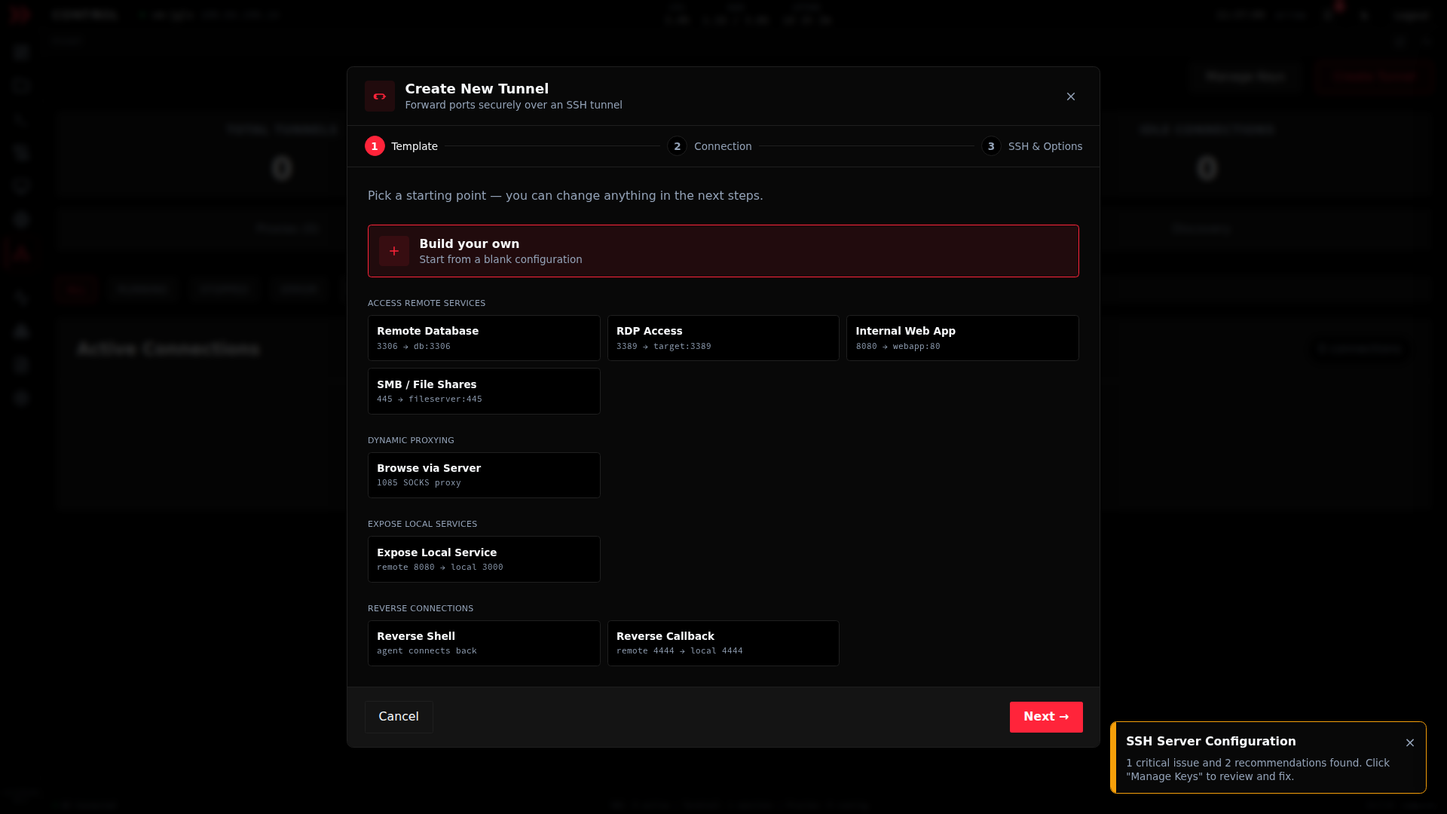Viewport: 1447px width, 814px height.
Task: Click the Access Remote Services heading
Action: [x=427, y=303]
